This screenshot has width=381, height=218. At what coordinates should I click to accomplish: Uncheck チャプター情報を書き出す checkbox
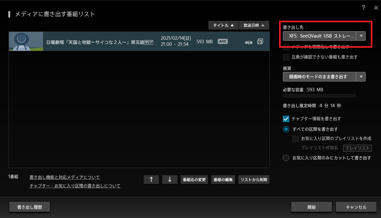(x=286, y=119)
